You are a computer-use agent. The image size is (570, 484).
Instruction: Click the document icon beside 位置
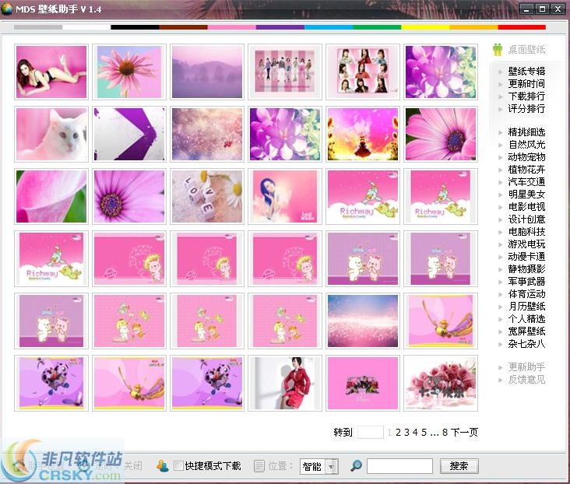pyautogui.click(x=259, y=466)
